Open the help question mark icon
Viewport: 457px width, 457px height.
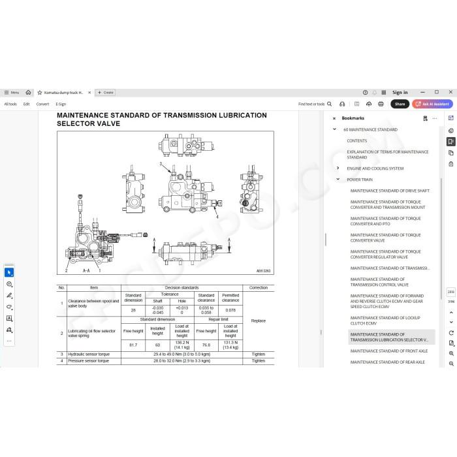point(365,93)
